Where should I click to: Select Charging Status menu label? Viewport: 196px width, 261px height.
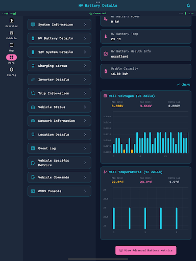(53, 66)
